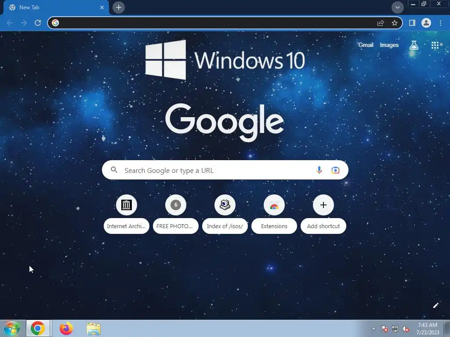Click the Chrome taskbar icon
The width and height of the screenshot is (450, 337).
tap(38, 328)
